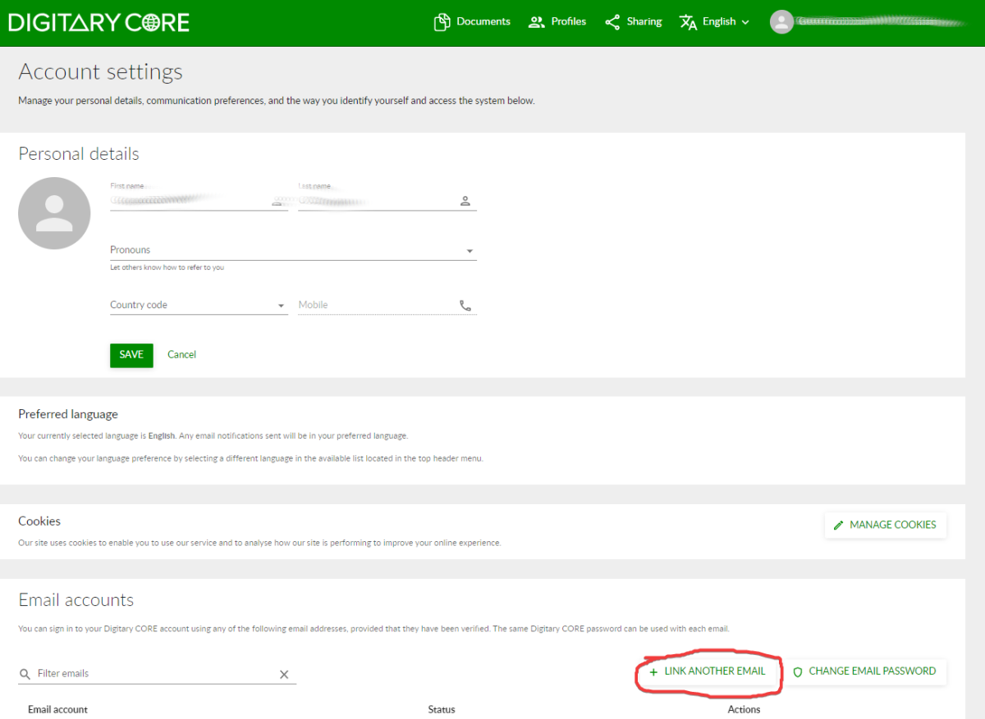Click the blurred username in the header
Viewport: 985px width, 719px height.
coord(882,22)
